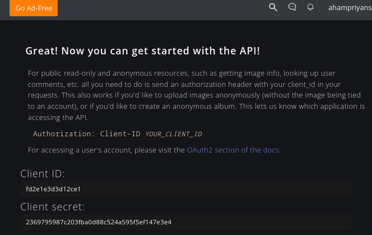Viewport: 372px width, 235px height.
Task: Follow the OAuth2 section of the docs link
Action: point(233,150)
